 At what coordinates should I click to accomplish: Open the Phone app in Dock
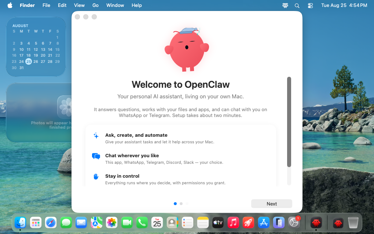tap(142, 223)
